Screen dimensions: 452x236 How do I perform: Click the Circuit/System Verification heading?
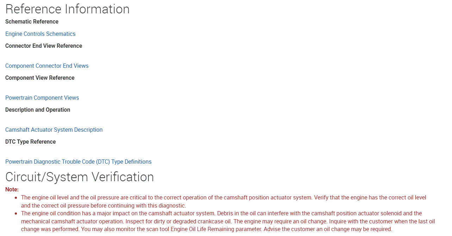(x=80, y=177)
